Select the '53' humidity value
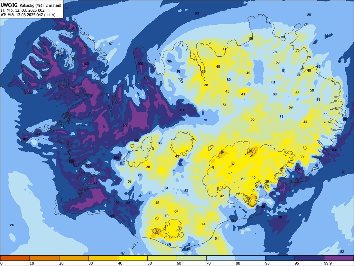 pos(297,93)
